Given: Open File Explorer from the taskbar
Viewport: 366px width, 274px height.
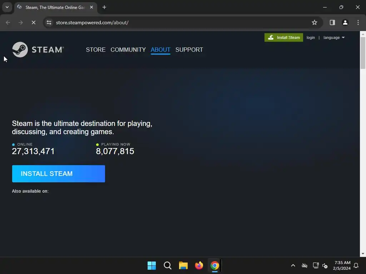Looking at the screenshot, I should point(183,265).
